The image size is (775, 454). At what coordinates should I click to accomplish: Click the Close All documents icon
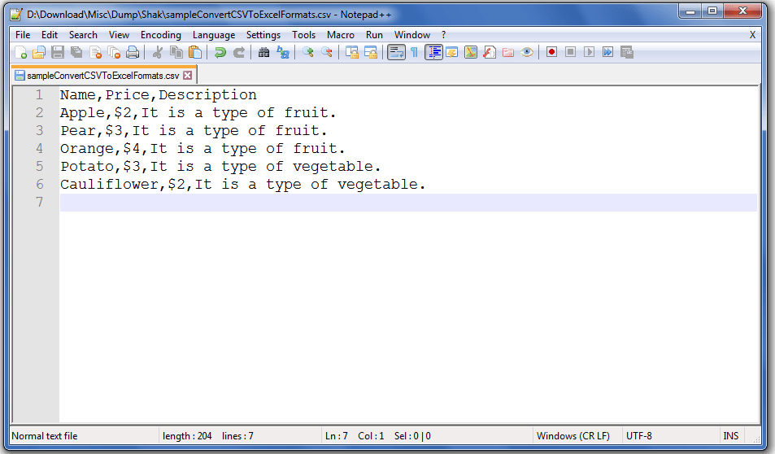(114, 52)
